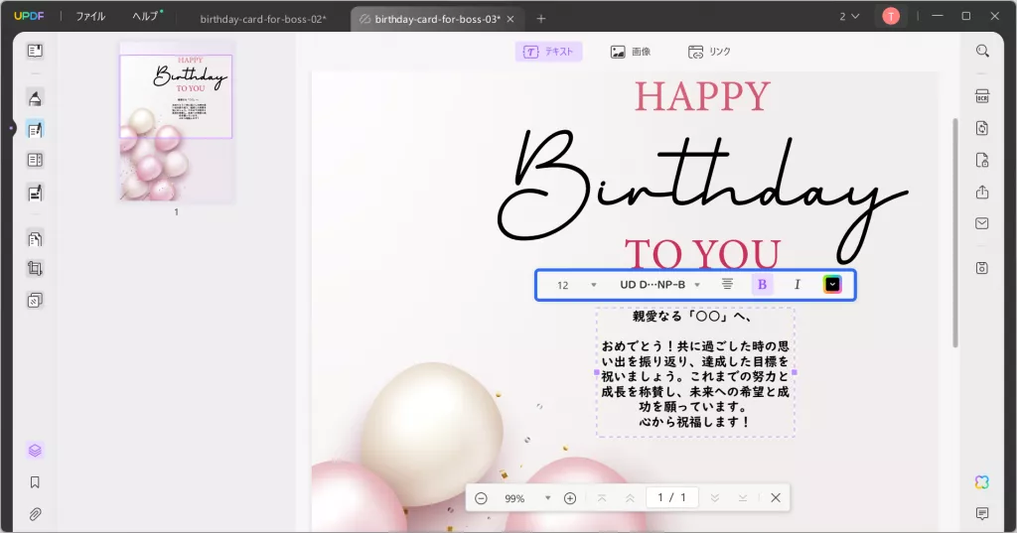Image resolution: width=1017 pixels, height=533 pixels.
Task: Click the UPDF logo
Action: [x=29, y=16]
